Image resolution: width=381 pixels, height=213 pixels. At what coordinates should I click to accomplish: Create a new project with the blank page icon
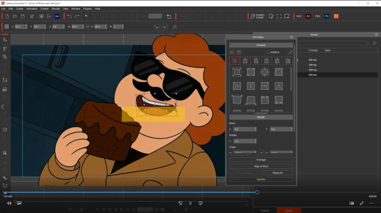point(7,16)
